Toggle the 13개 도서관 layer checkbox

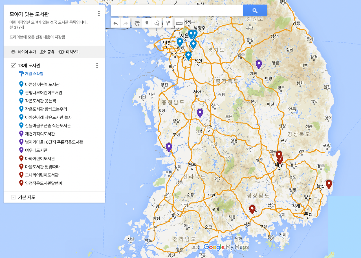13,65
